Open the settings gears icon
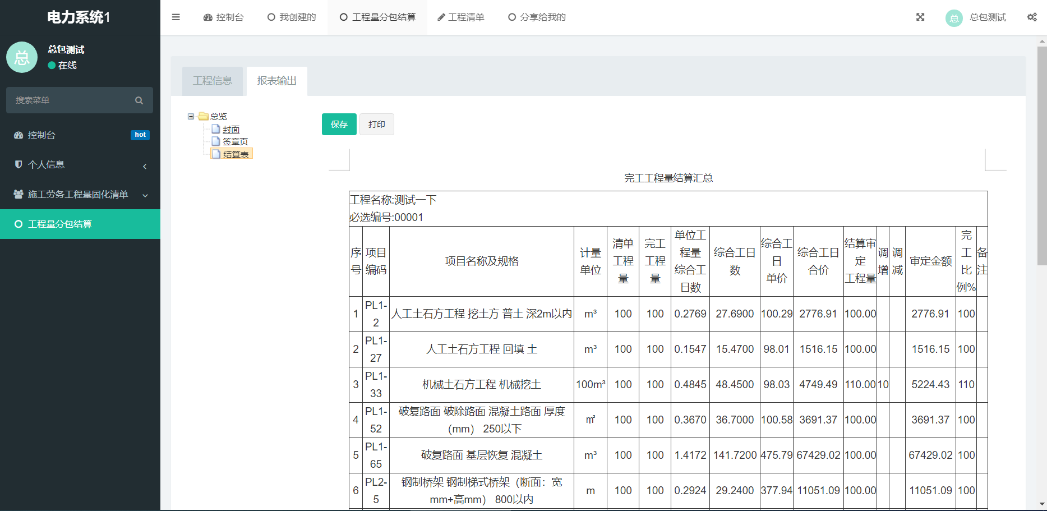The image size is (1047, 511). tap(1032, 17)
